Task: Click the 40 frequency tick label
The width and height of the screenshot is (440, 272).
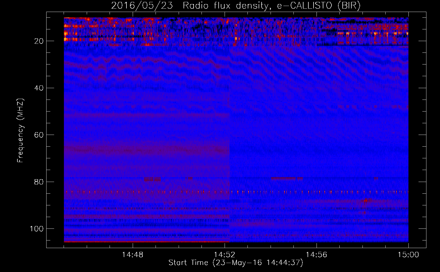Action: 39,88
